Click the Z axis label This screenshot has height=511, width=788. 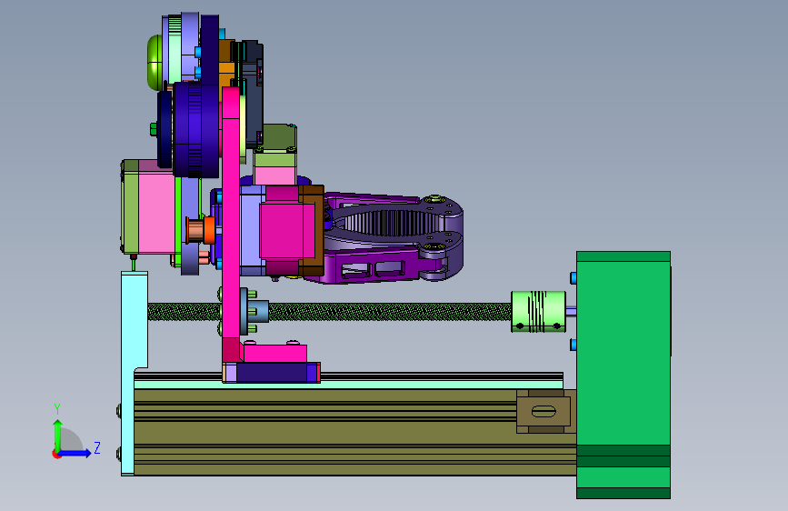(97, 447)
